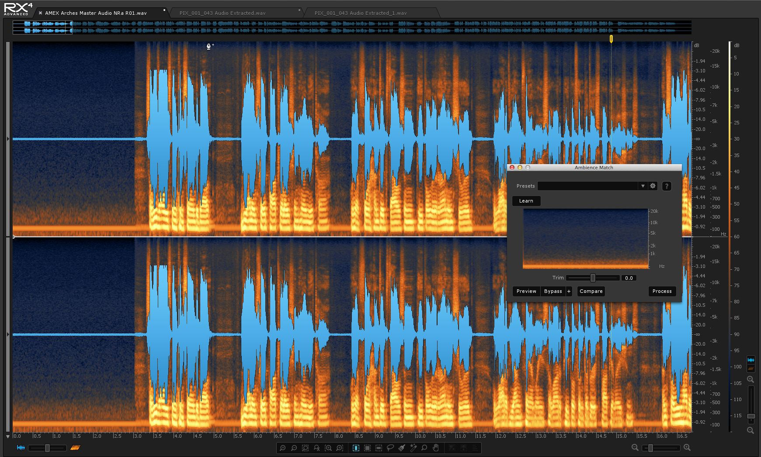This screenshot has height=457, width=761.
Task: Click the Trim slider handle
Action: (x=593, y=278)
